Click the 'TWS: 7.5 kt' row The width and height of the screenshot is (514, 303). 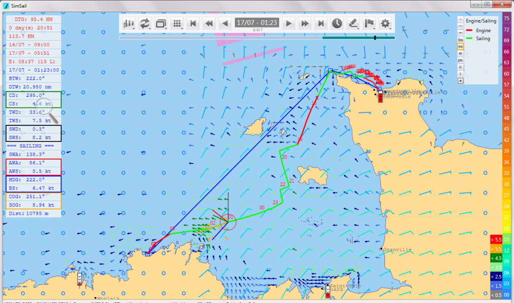tap(34, 121)
